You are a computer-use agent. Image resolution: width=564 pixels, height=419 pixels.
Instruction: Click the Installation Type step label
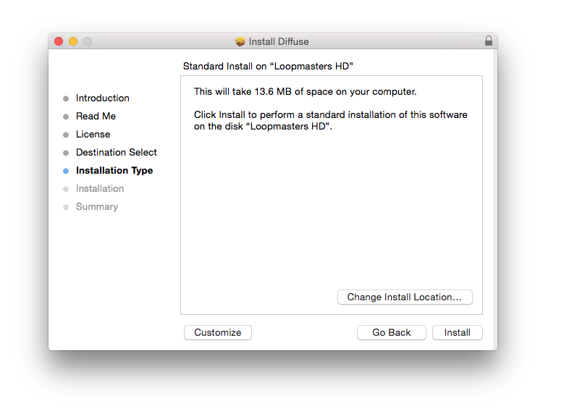[114, 171]
